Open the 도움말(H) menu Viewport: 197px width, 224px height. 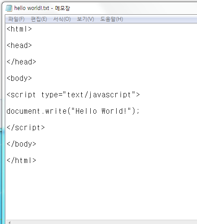coord(111,19)
